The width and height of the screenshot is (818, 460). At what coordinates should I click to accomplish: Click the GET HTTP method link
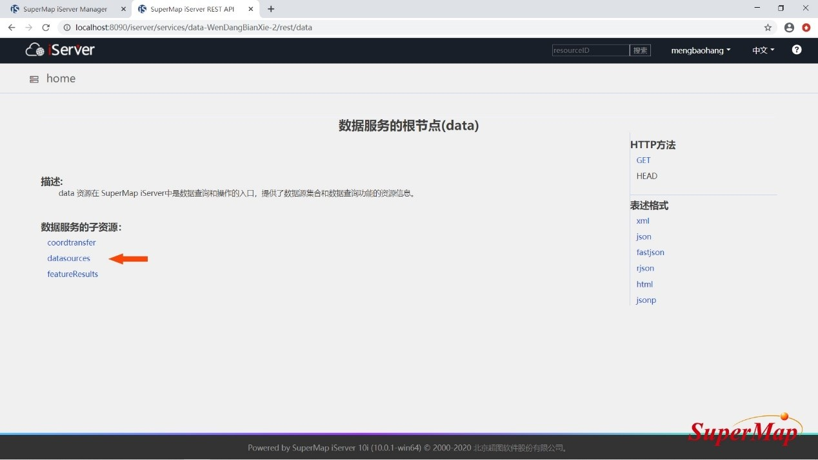(643, 160)
